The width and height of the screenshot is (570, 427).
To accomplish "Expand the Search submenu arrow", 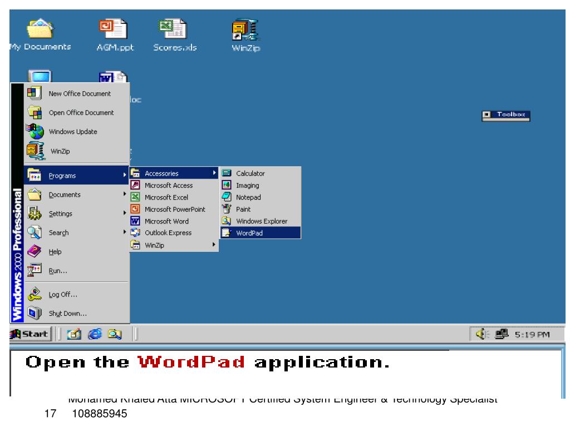I will (x=125, y=232).
